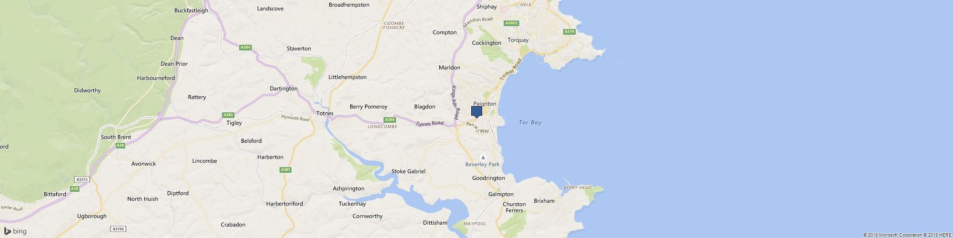The image size is (953, 238).
Task: Click the Berry Head label
Action: pos(578,188)
